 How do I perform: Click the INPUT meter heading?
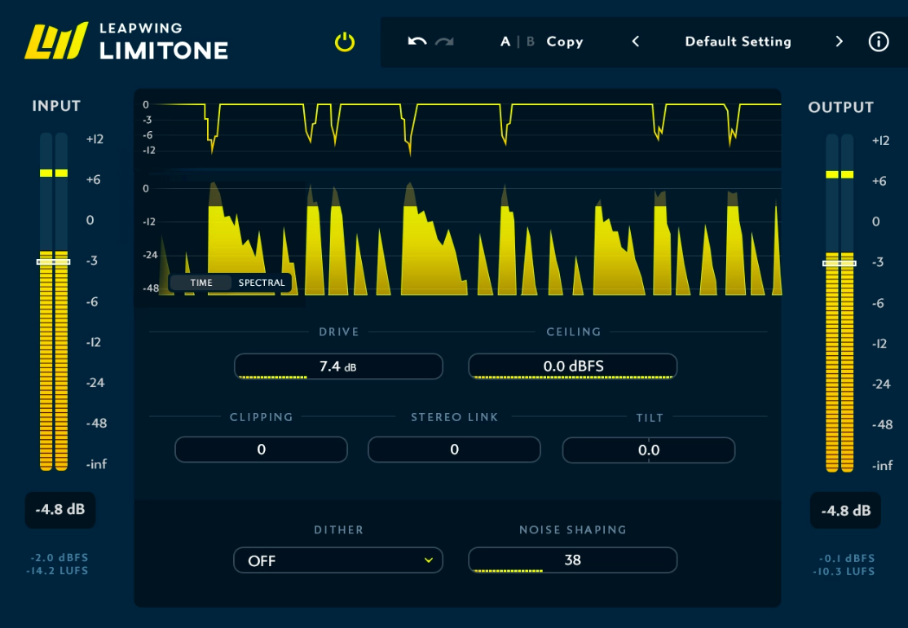tap(56, 106)
